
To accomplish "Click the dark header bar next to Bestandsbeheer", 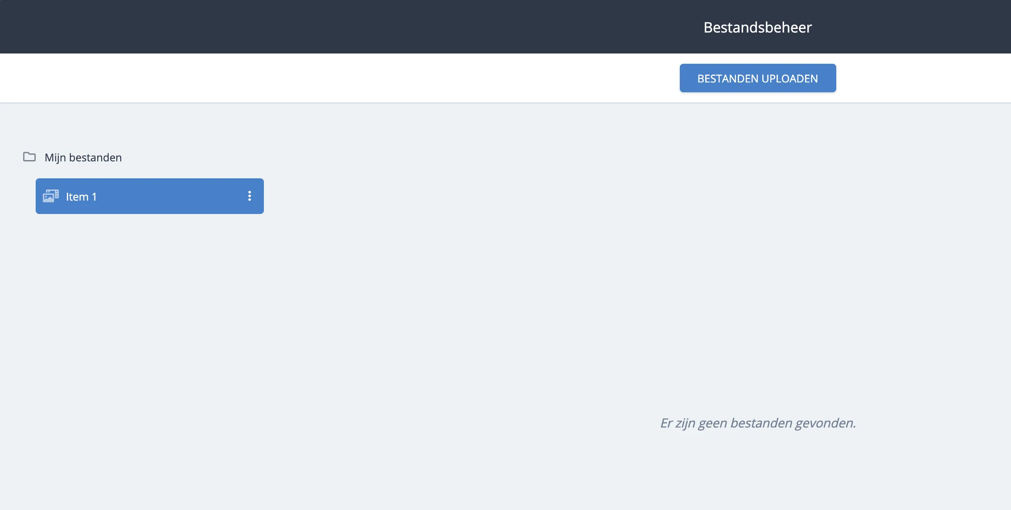I will (x=357, y=27).
